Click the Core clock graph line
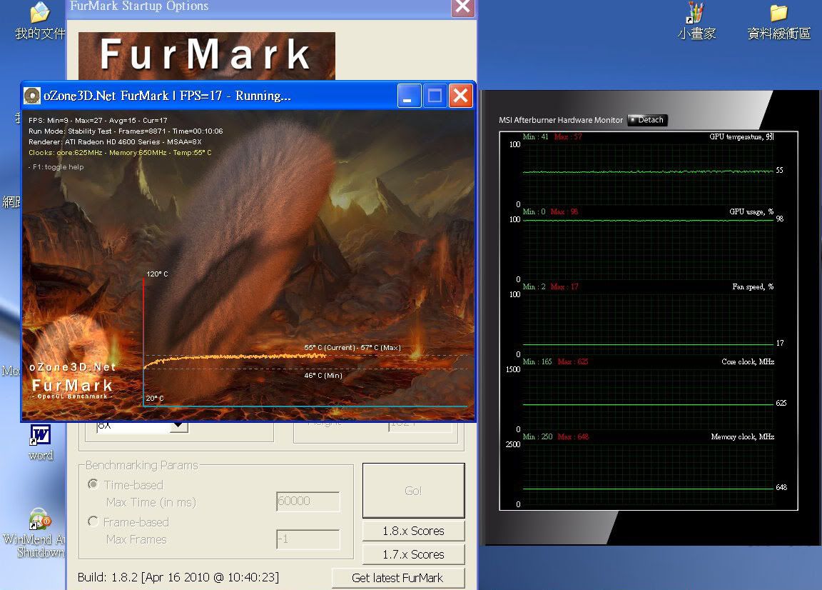 (x=648, y=405)
